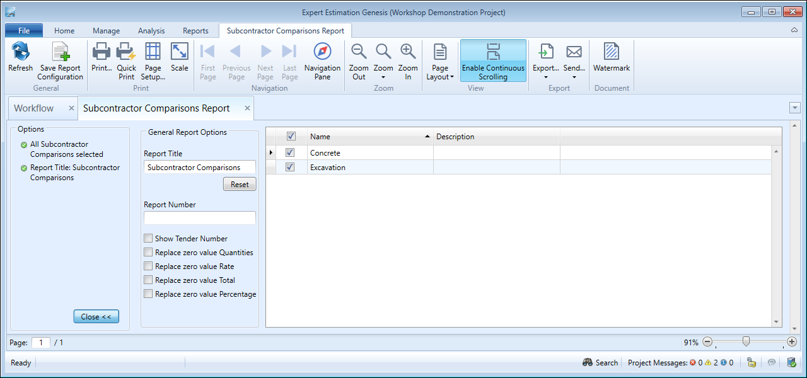
Task: Switch to the Analysis ribbon tab
Action: (151, 31)
